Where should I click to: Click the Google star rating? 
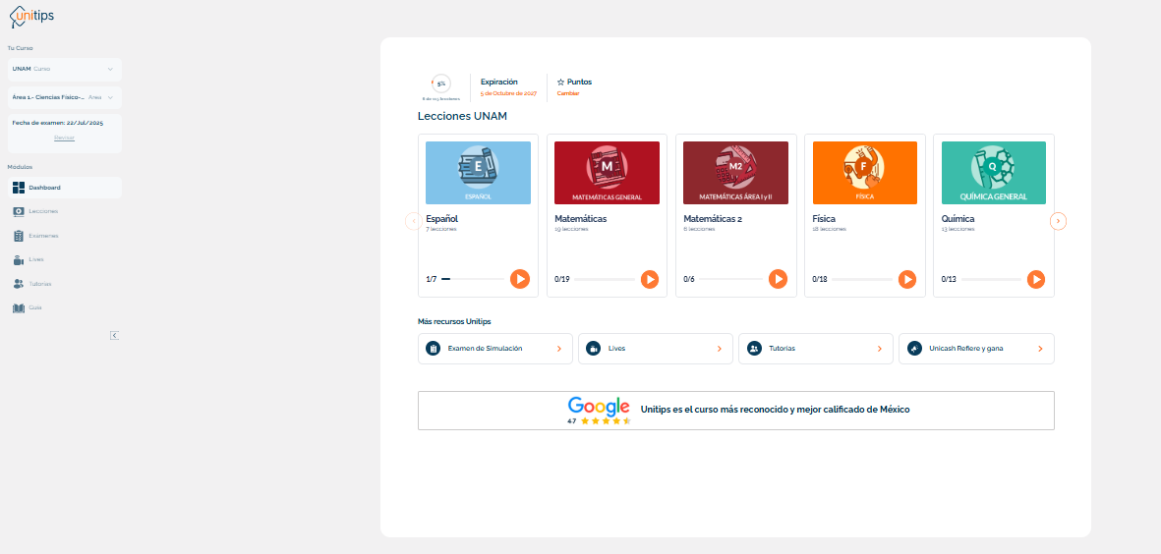point(606,420)
